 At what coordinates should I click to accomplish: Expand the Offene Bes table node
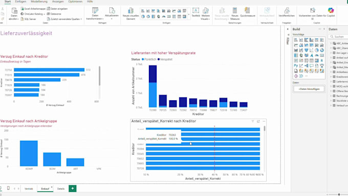pos(331,91)
